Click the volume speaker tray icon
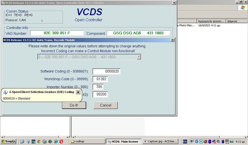Screen dimensions: 248x145 205,142
